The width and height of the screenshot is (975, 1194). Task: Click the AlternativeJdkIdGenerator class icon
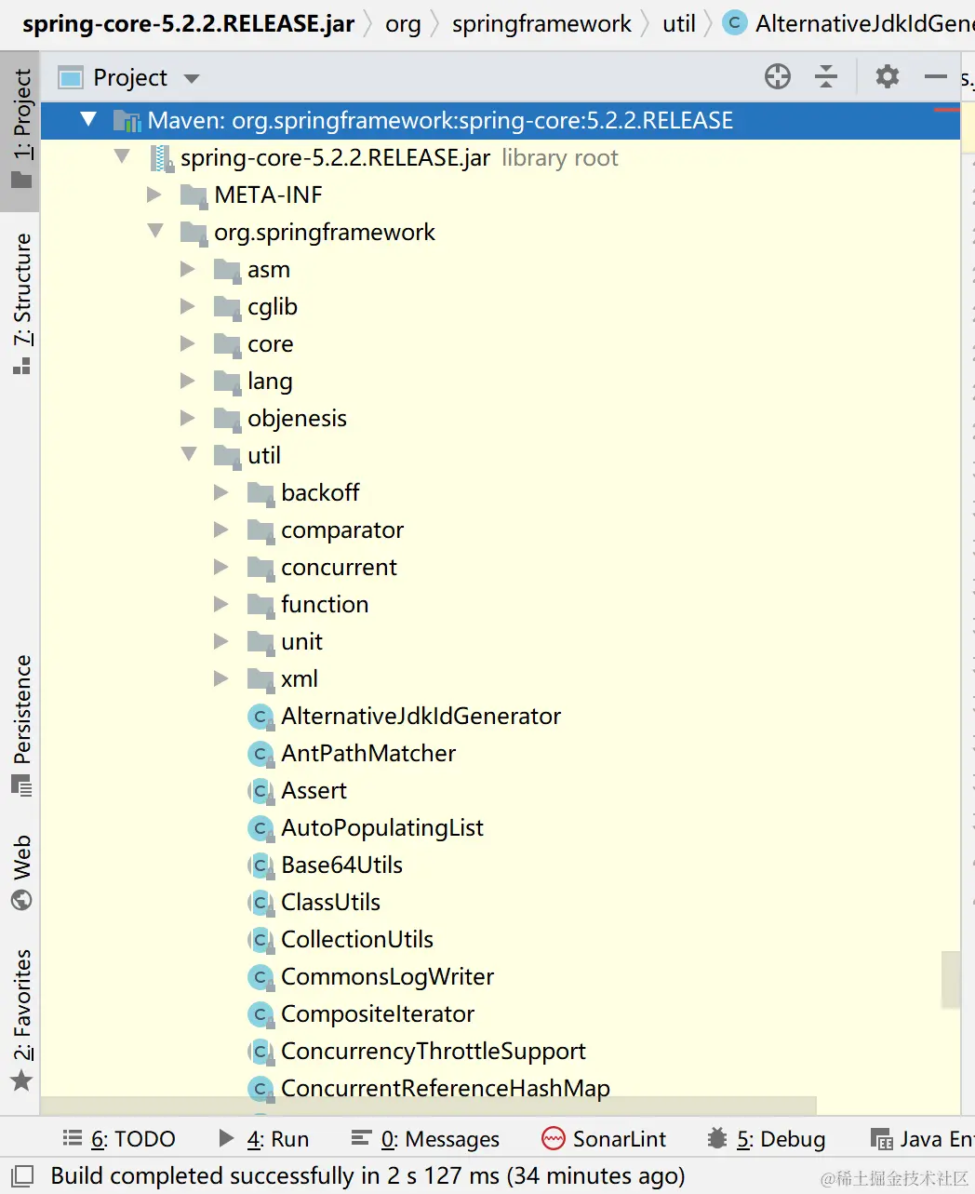tap(260, 717)
